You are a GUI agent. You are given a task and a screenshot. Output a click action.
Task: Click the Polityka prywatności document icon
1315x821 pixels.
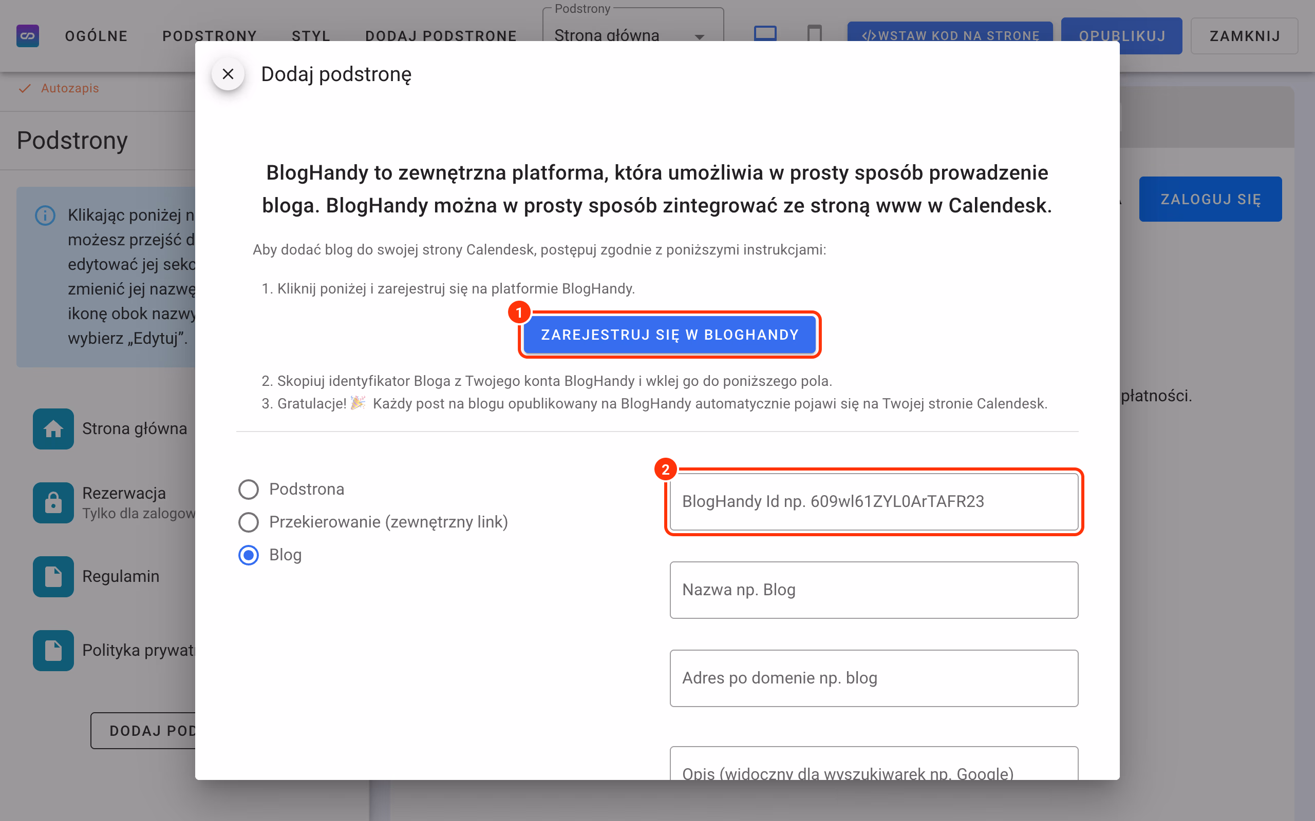click(53, 650)
